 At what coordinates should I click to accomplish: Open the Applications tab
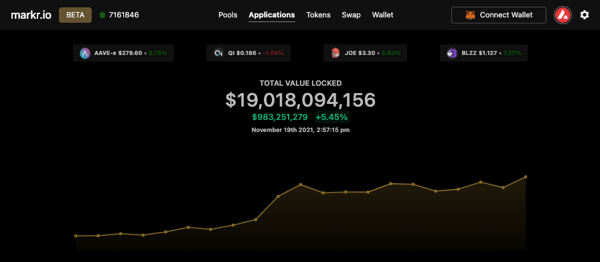[x=272, y=15]
